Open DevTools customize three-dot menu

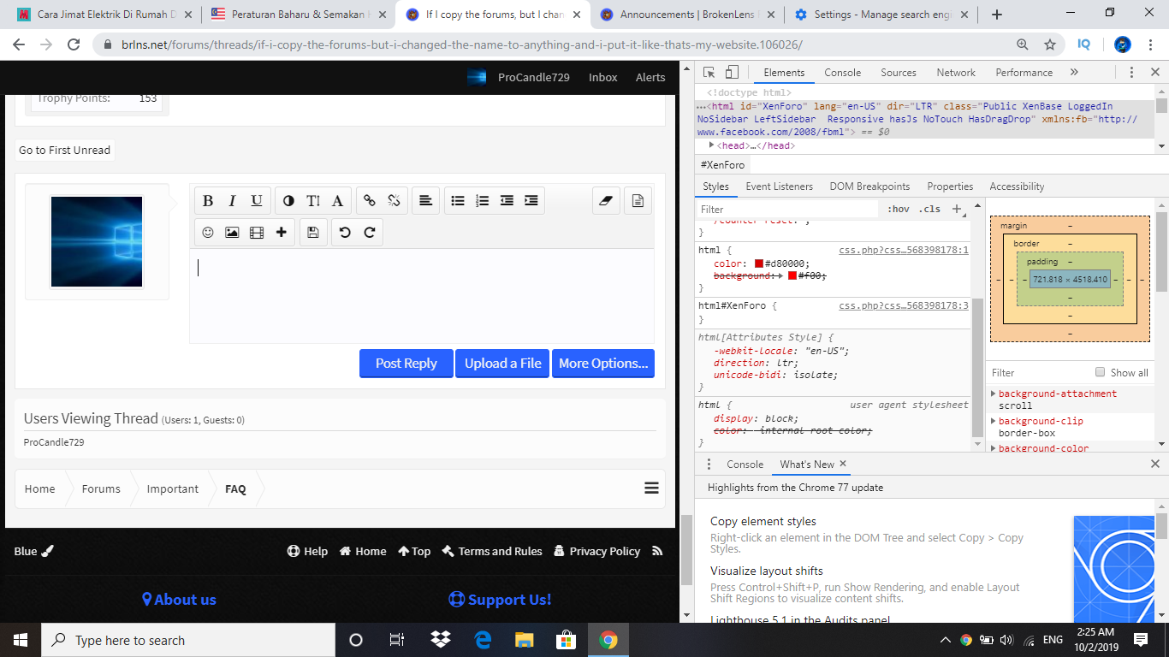pos(1131,73)
